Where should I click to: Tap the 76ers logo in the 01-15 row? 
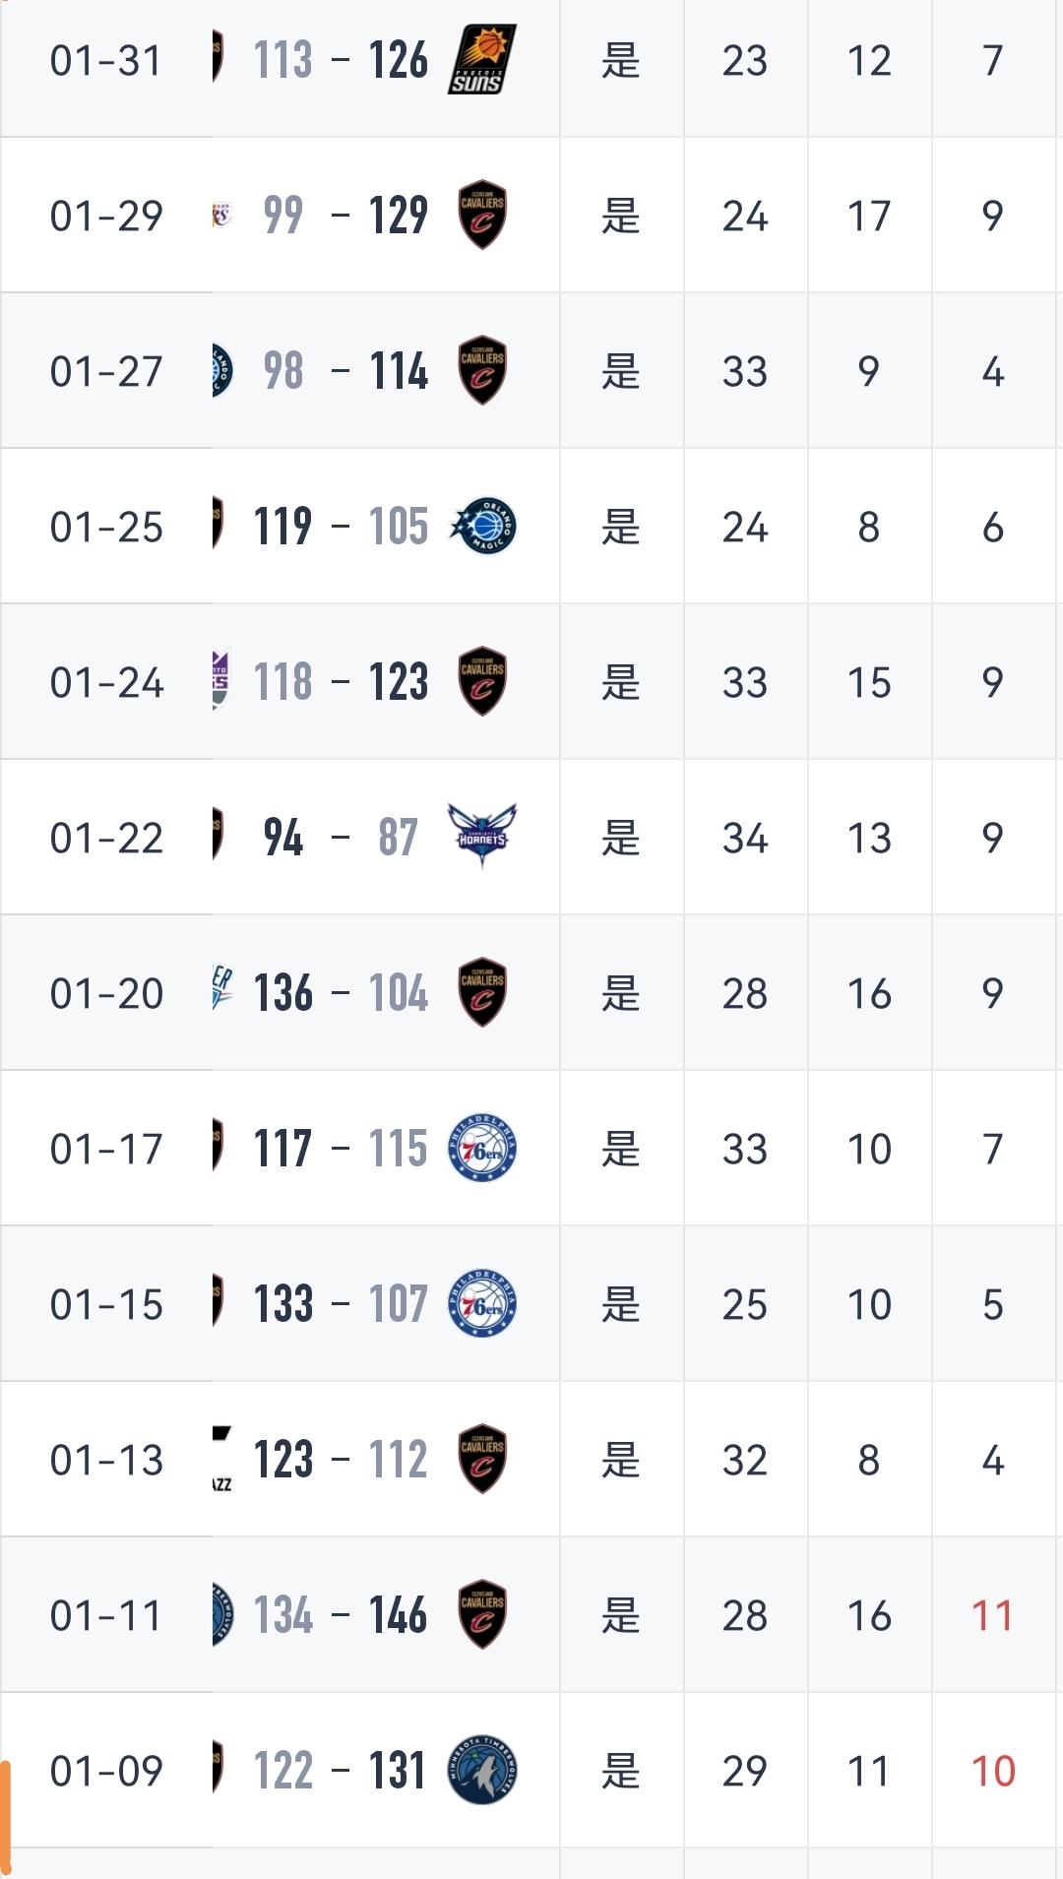tap(482, 1304)
